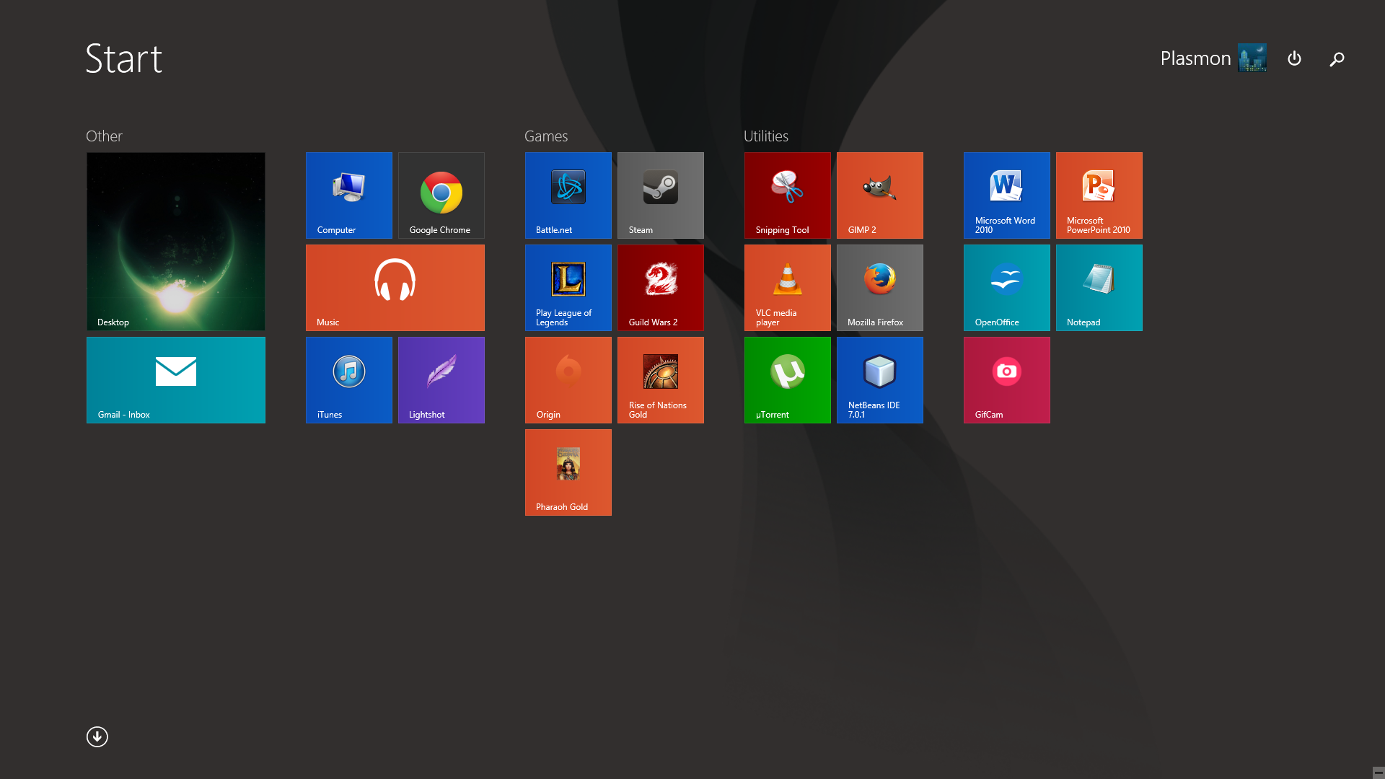Image resolution: width=1385 pixels, height=779 pixels.
Task: Launch VLC media player
Action: tap(787, 288)
